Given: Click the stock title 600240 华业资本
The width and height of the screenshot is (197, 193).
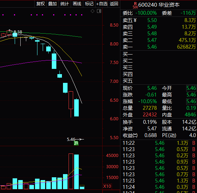Looking at the screenshot, I should coord(159,5).
